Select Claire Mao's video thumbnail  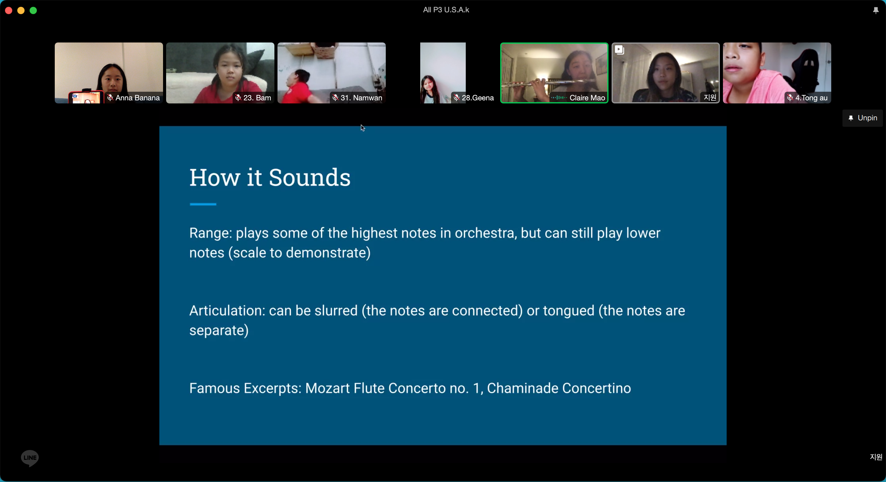coord(554,73)
